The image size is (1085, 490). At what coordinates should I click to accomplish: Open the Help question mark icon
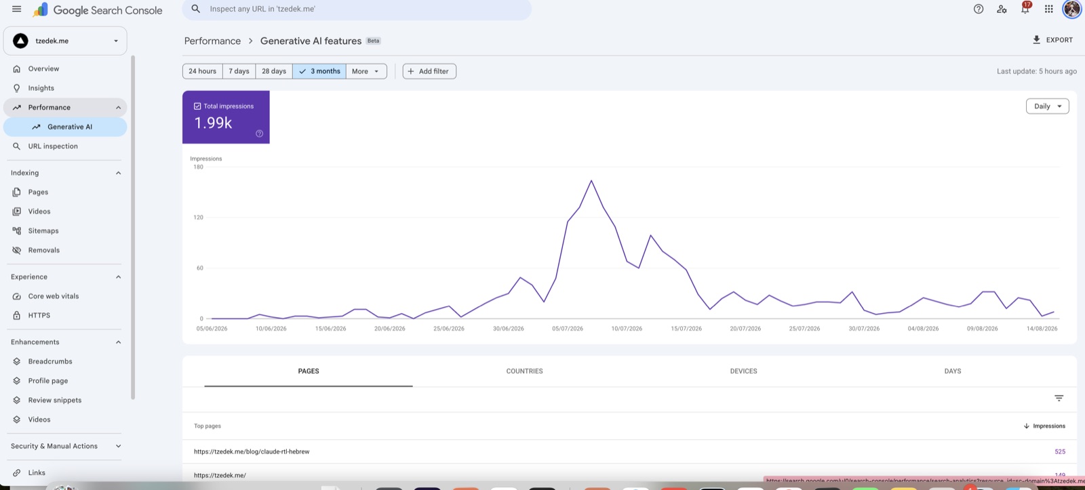(979, 9)
